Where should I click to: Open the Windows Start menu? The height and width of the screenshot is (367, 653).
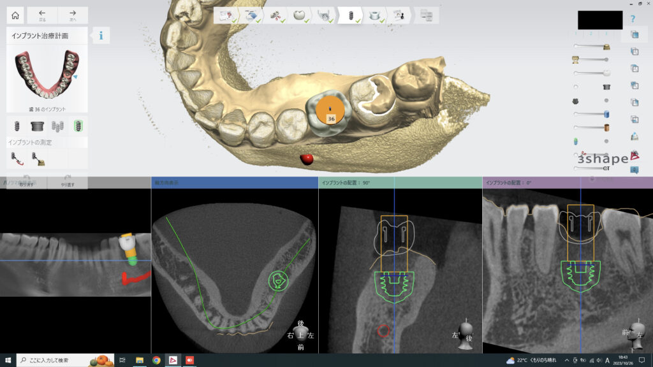pyautogui.click(x=8, y=361)
